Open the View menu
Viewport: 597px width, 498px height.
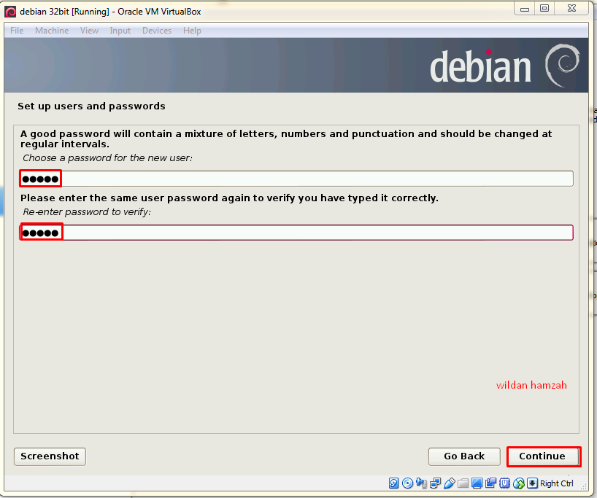click(x=89, y=31)
